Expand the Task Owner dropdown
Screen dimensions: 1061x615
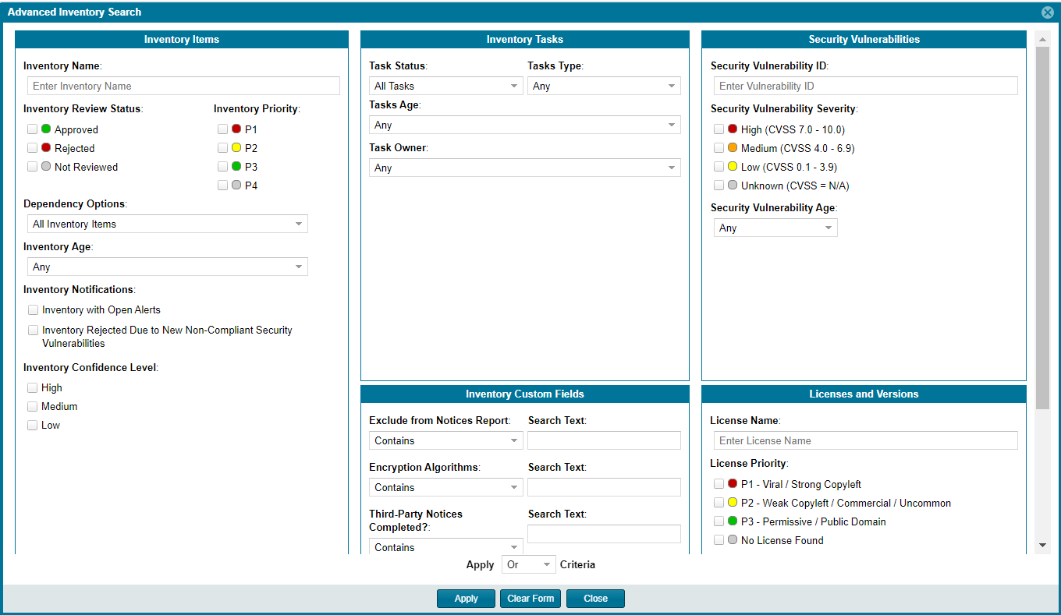pyautogui.click(x=524, y=168)
